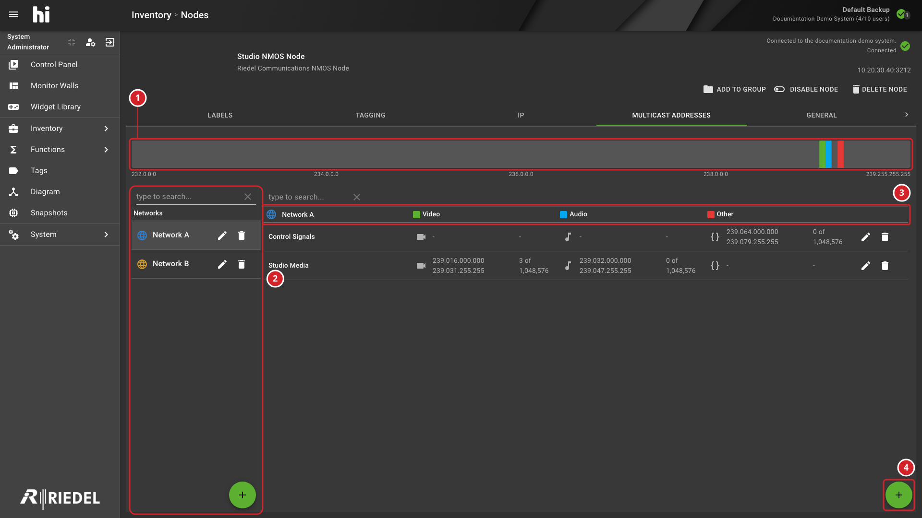Click the hi logo
This screenshot has width=922, height=518.
(41, 15)
